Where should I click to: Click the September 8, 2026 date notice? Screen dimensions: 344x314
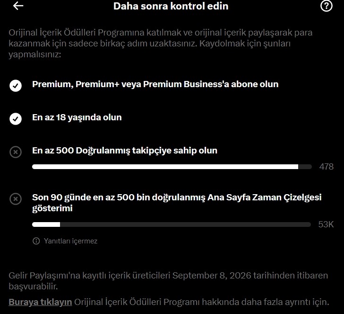point(168,281)
